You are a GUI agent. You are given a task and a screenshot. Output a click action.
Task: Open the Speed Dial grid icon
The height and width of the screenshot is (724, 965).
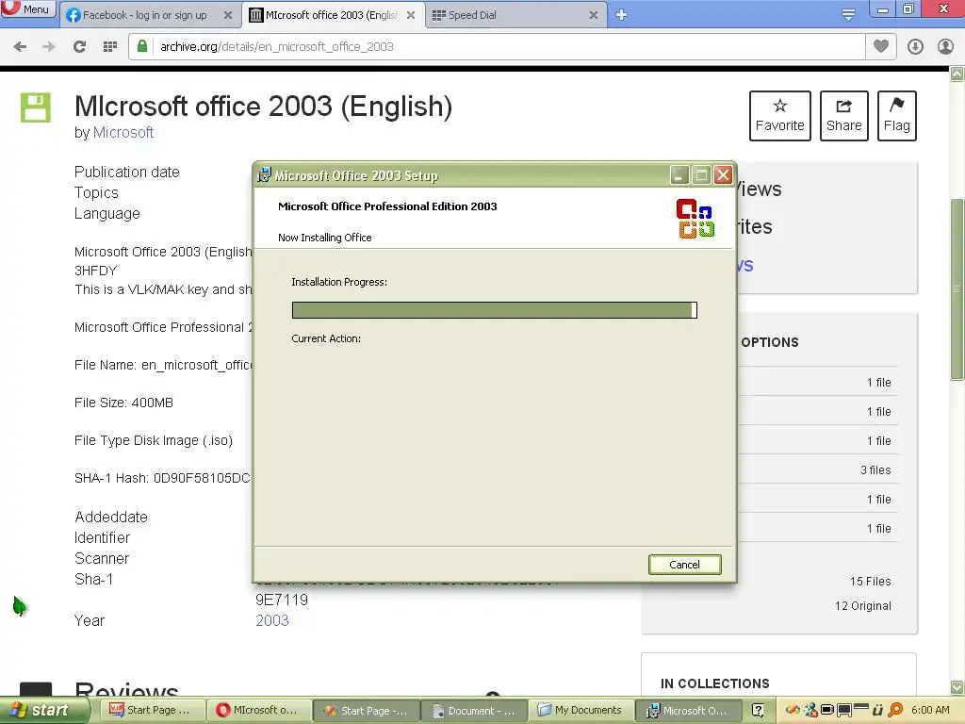click(110, 47)
